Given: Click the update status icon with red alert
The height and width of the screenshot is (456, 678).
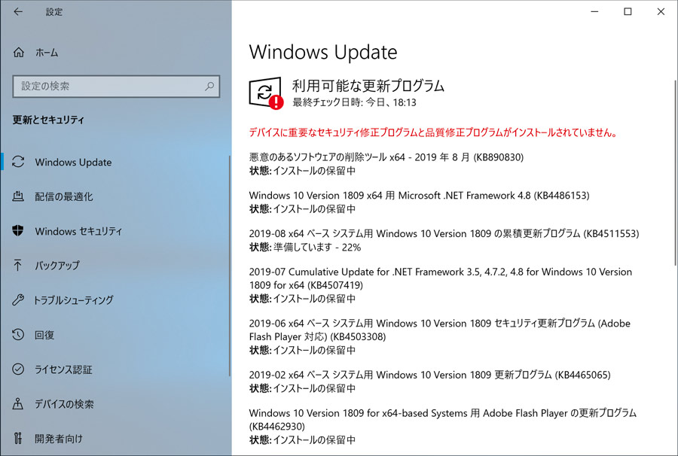Looking at the screenshot, I should (266, 93).
